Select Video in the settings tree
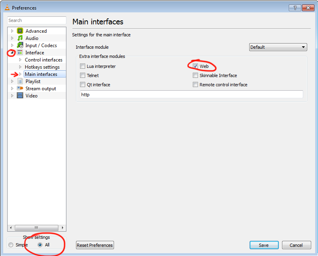The height and width of the screenshot is (256, 318). (x=32, y=95)
